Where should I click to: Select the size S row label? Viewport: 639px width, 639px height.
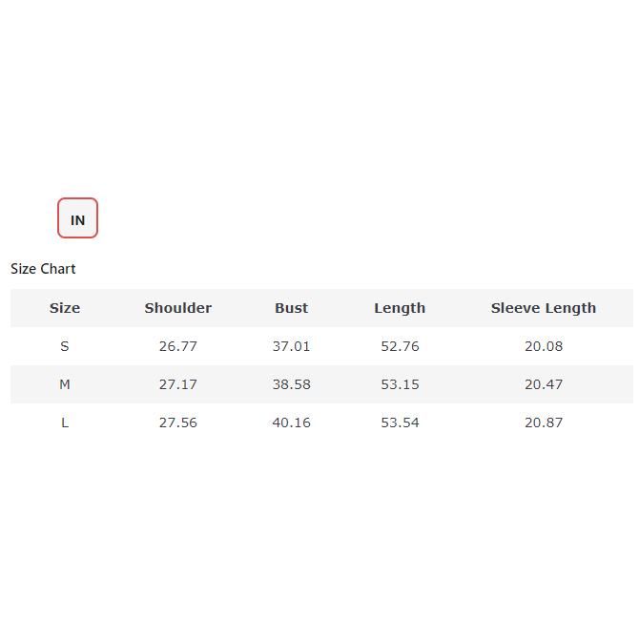65,346
